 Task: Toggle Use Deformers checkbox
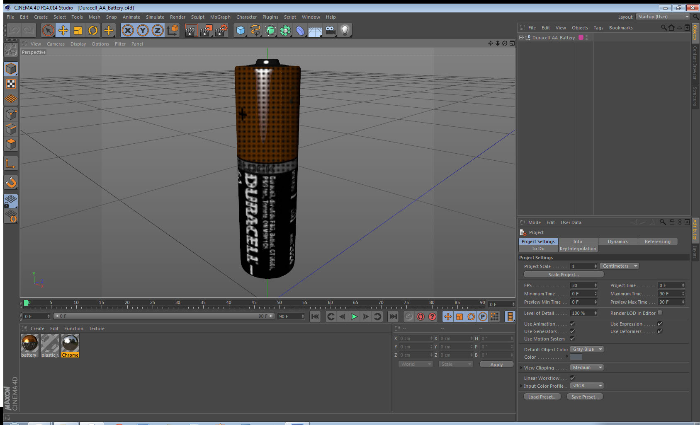coord(660,331)
